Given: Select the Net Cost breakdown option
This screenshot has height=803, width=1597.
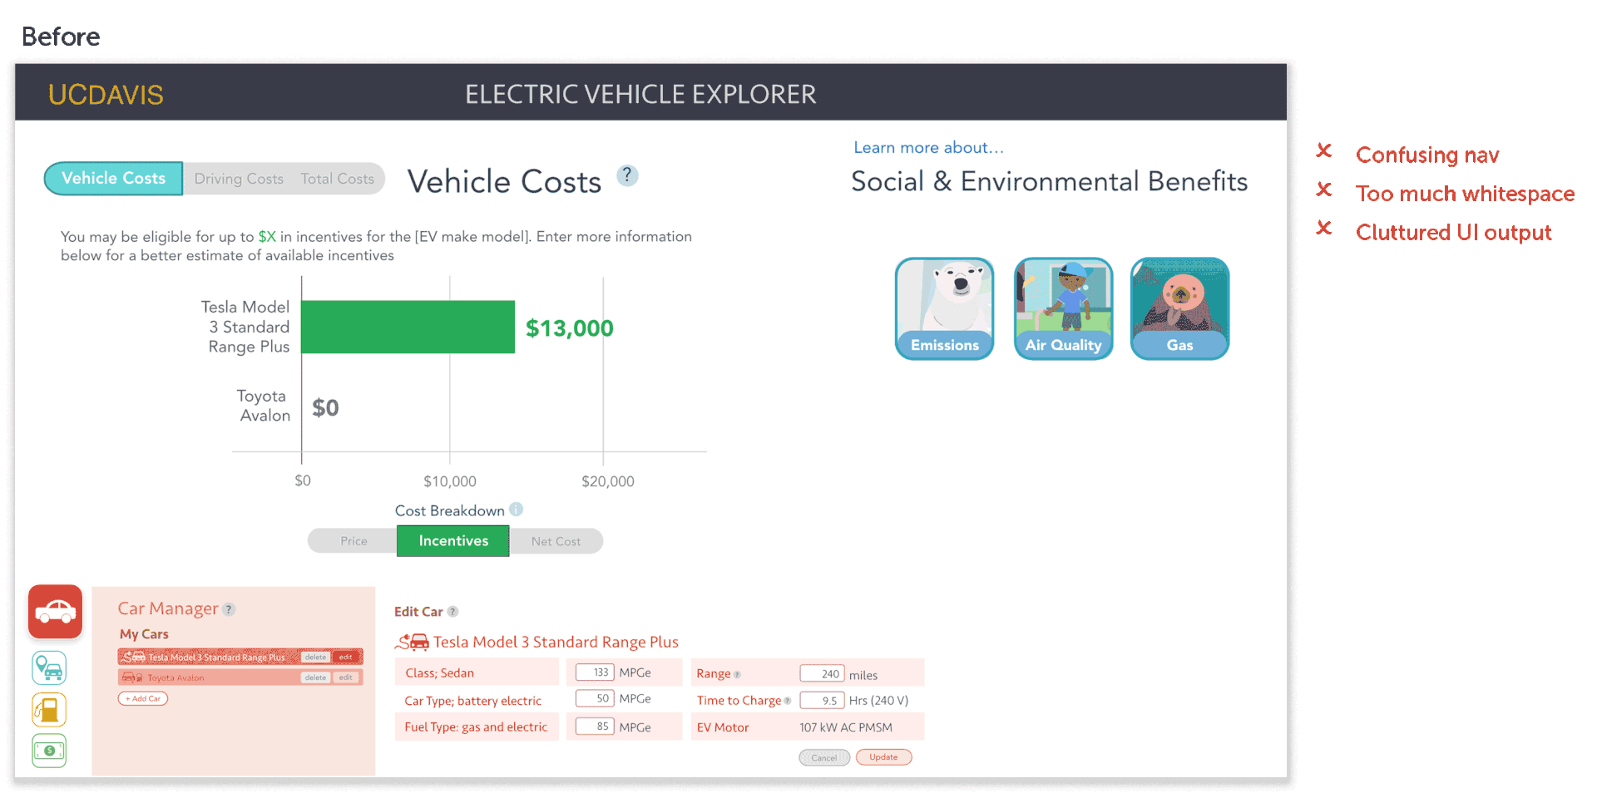Looking at the screenshot, I should pyautogui.click(x=556, y=541).
